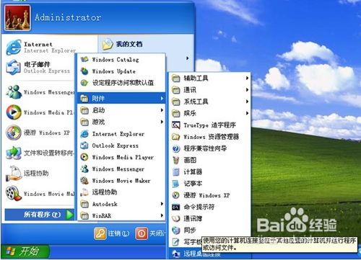Launch 计算器 calculator
The image size is (361, 260).
coord(210,171)
